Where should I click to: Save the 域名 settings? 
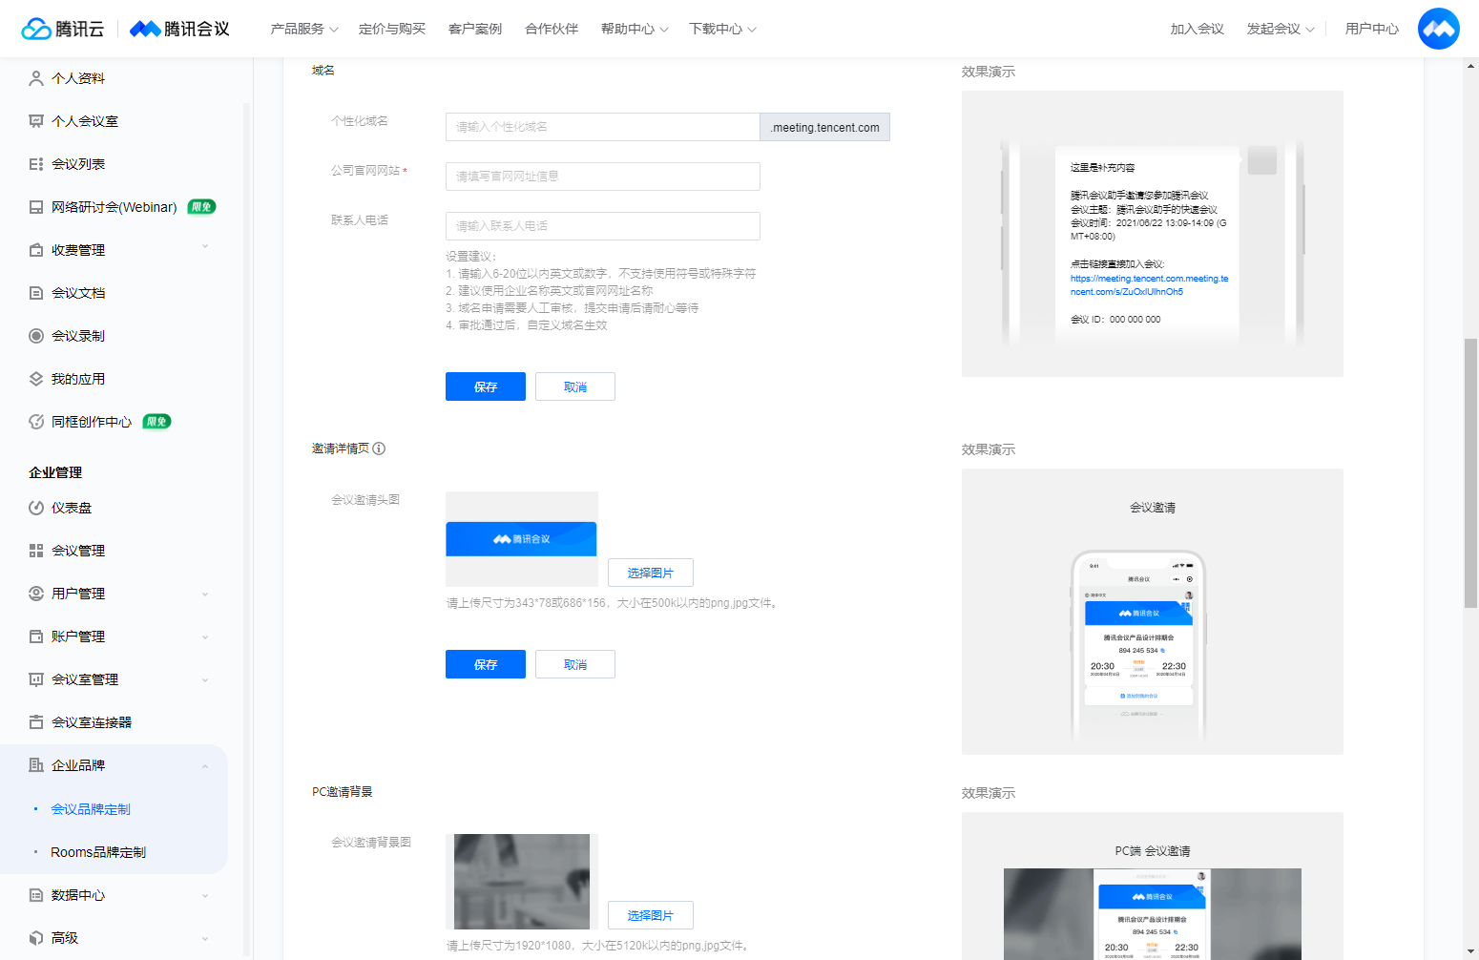click(486, 386)
